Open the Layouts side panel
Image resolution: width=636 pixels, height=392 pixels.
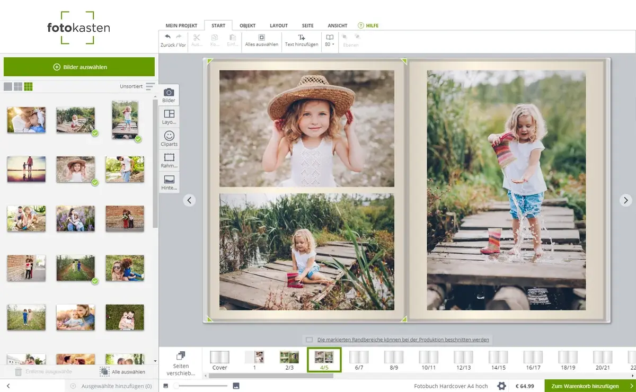click(169, 117)
